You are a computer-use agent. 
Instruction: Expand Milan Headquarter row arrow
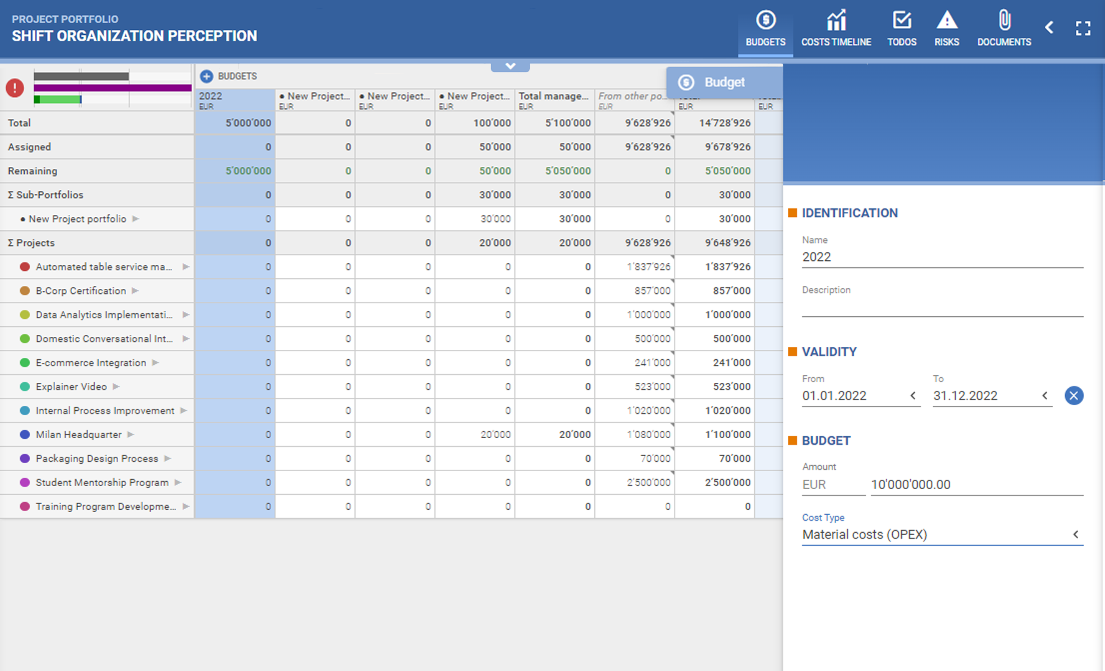pos(131,435)
